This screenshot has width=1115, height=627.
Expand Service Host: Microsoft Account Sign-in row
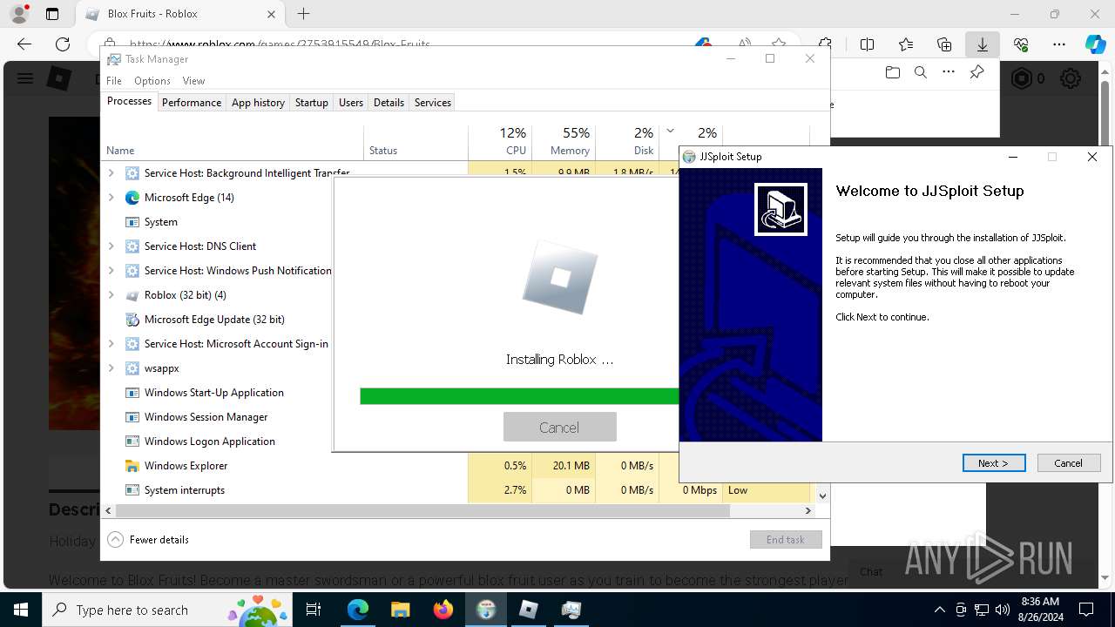click(x=111, y=344)
